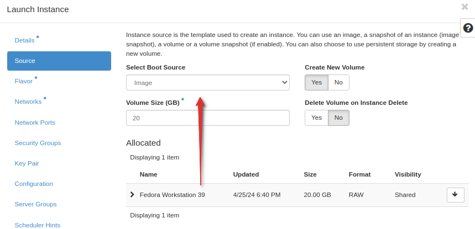
Task: Select the Server Groups step
Action: click(x=35, y=204)
